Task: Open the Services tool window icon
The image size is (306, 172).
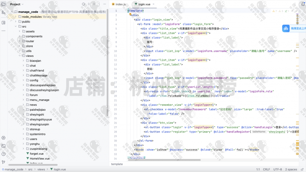Action: click(4, 138)
